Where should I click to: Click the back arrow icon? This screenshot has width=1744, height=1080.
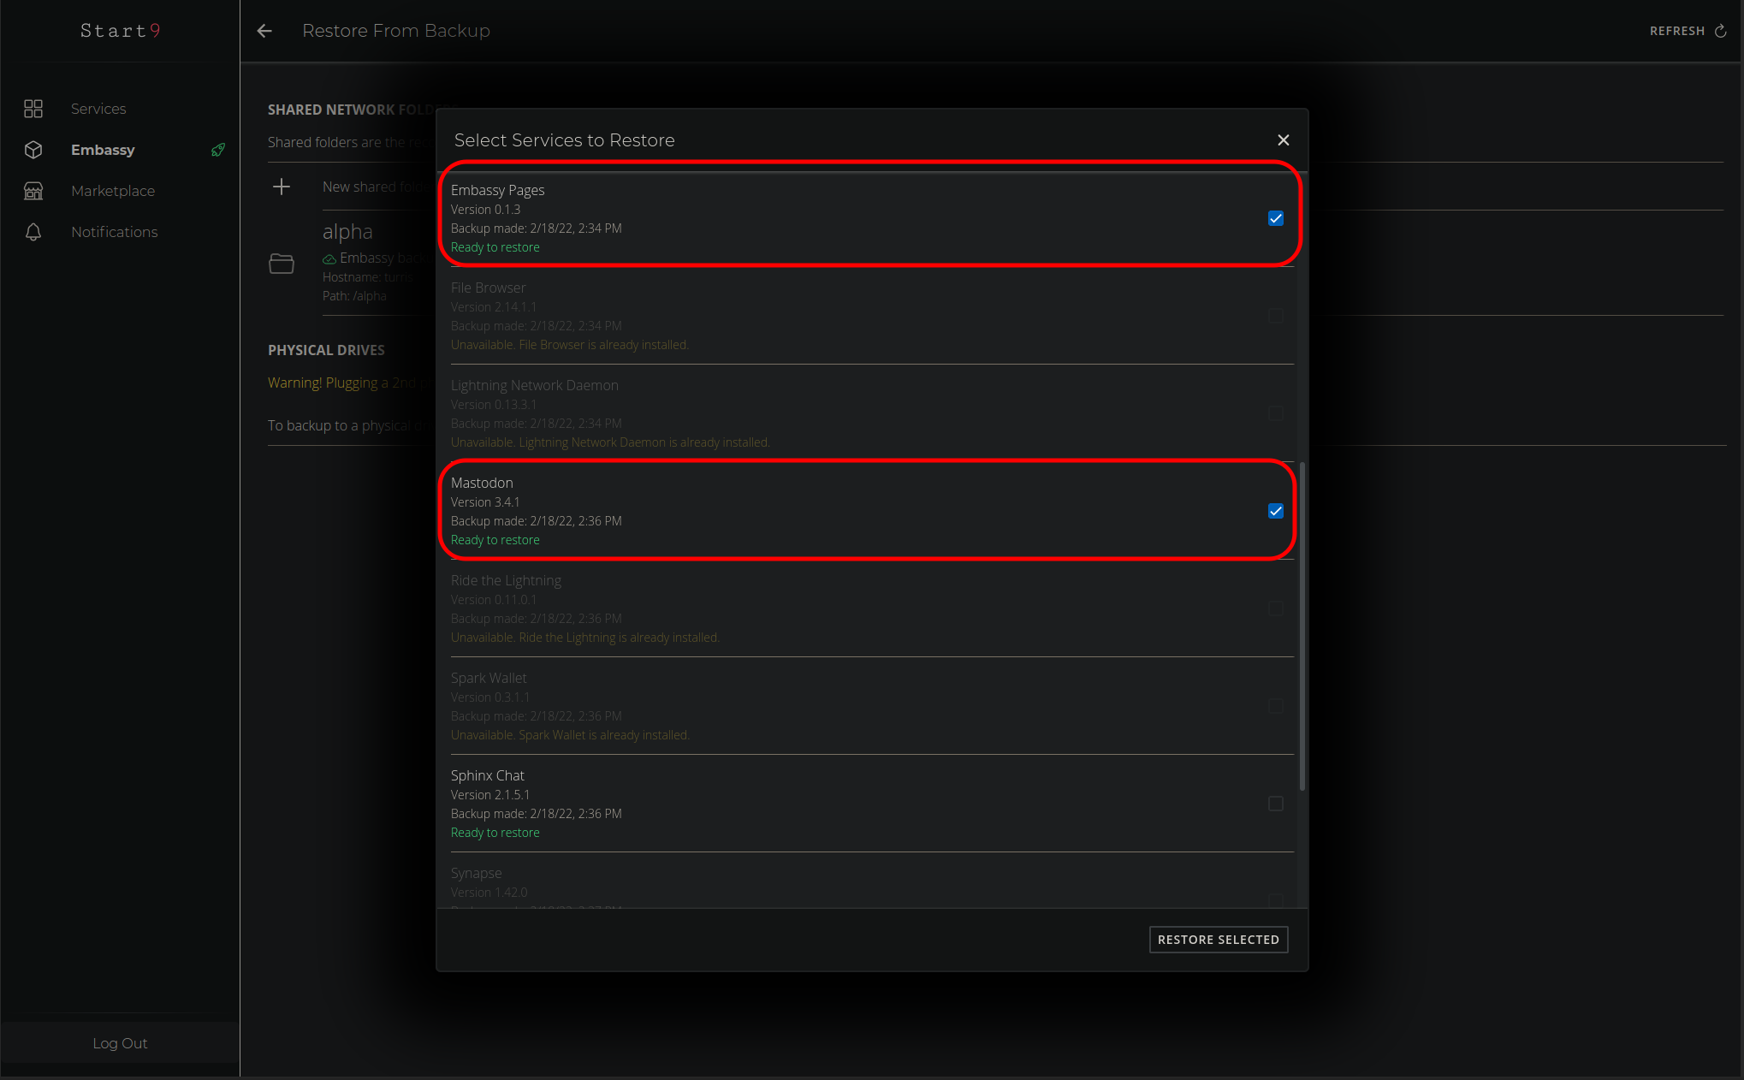pyautogui.click(x=264, y=31)
